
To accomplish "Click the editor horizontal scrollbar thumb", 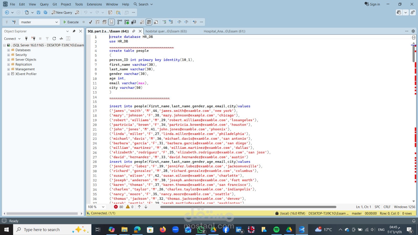I will coord(248,207).
